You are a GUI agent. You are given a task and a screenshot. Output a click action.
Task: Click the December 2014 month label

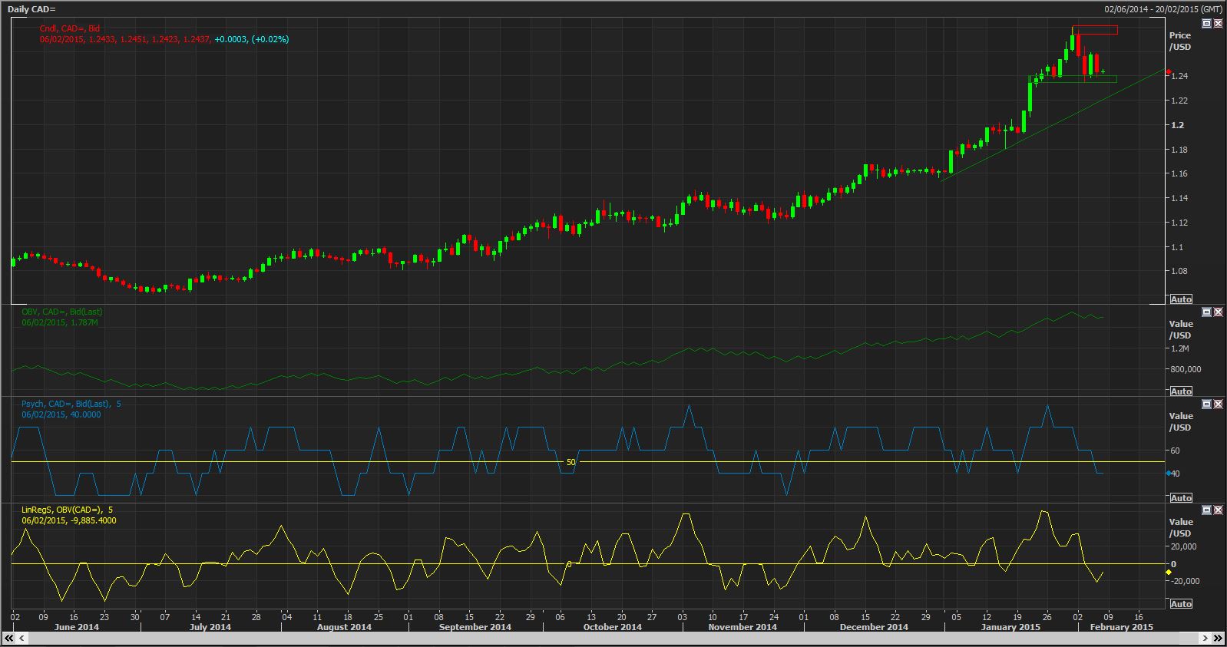874,627
